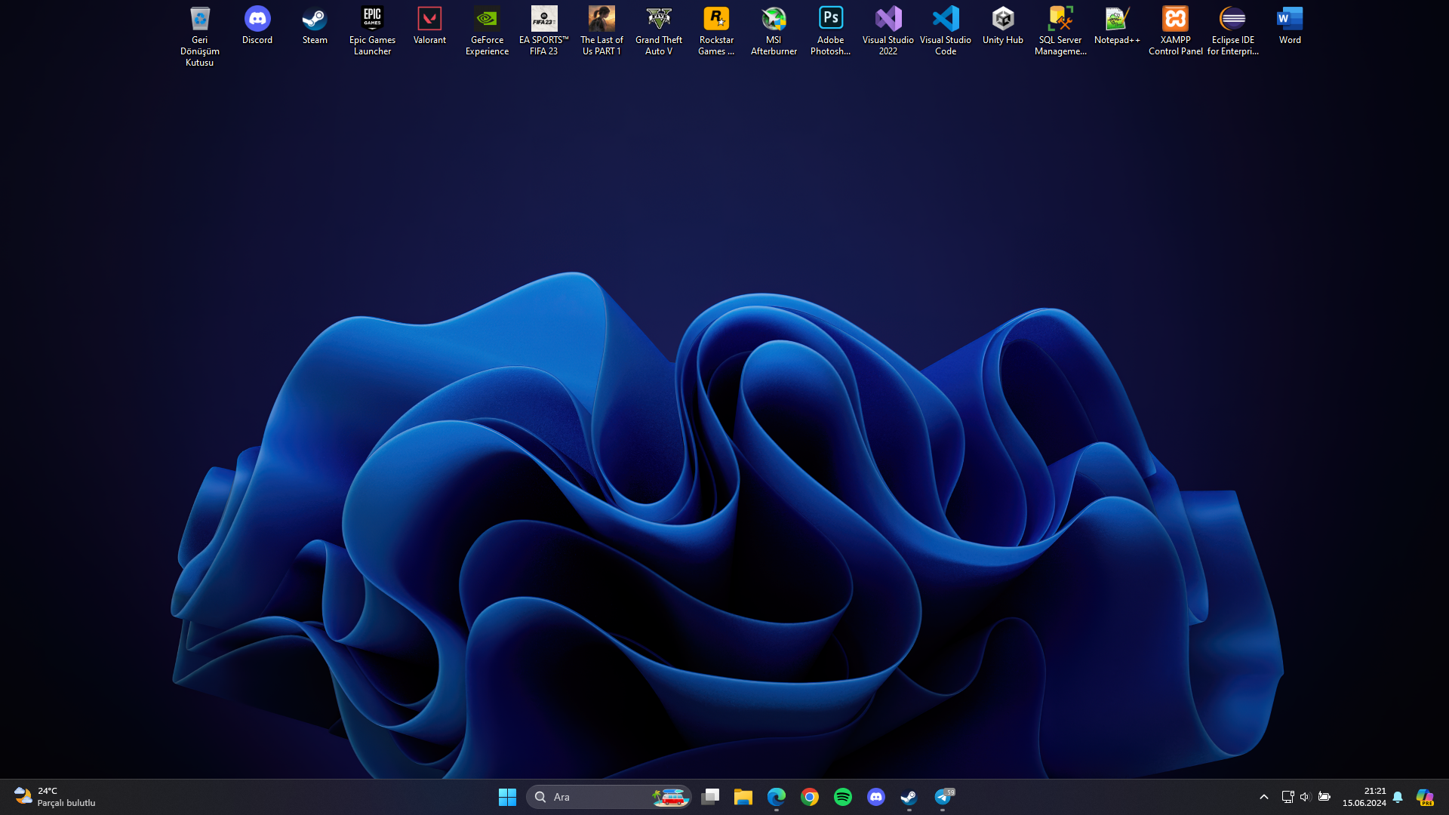The image size is (1449, 815).
Task: Select the MSI Afterburner shortcut
Action: click(774, 31)
